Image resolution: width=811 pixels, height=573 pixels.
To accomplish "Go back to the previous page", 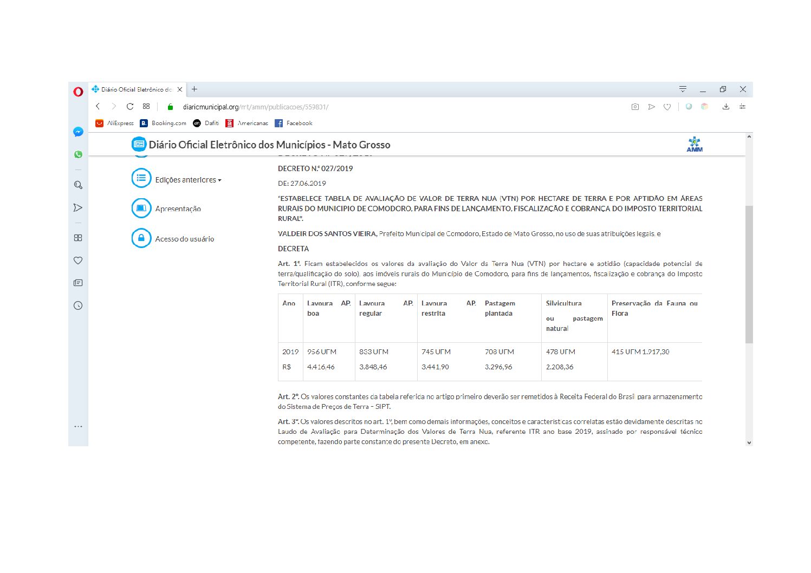I will (98, 107).
